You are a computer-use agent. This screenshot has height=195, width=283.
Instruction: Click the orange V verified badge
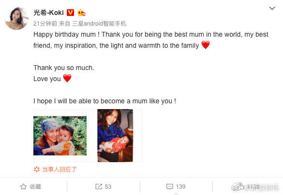point(71,13)
